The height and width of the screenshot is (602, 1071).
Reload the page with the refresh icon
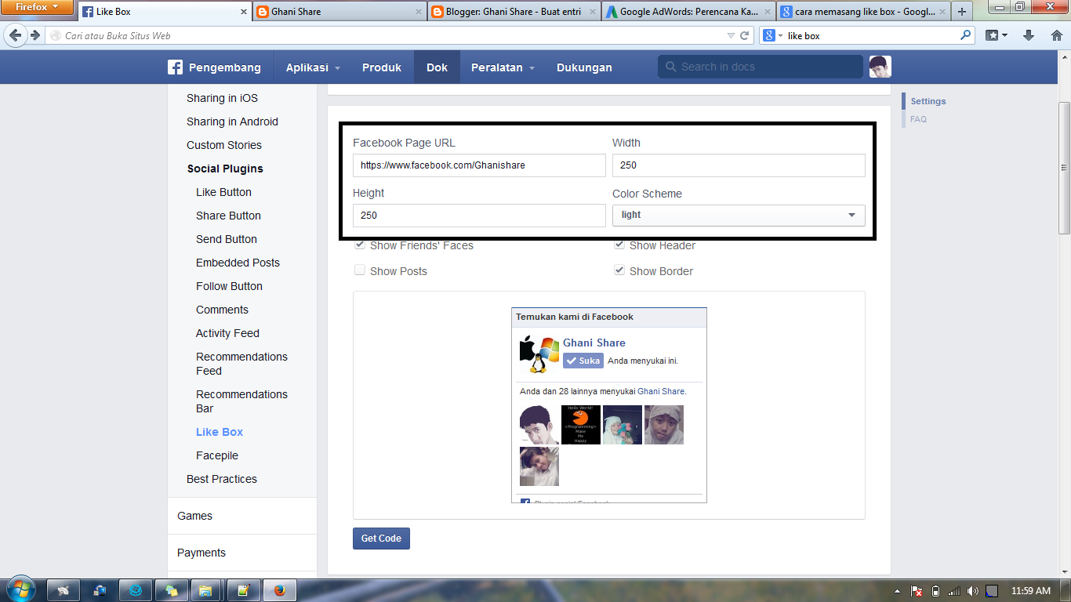[745, 35]
